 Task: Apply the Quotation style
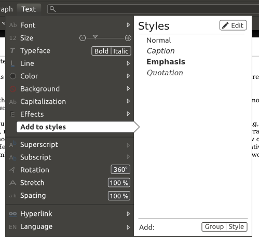tap(165, 73)
